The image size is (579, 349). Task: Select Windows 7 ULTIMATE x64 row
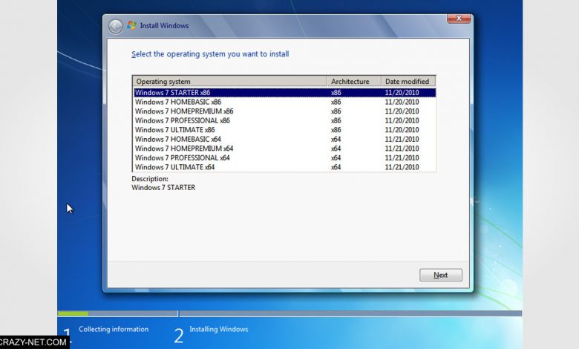284,167
